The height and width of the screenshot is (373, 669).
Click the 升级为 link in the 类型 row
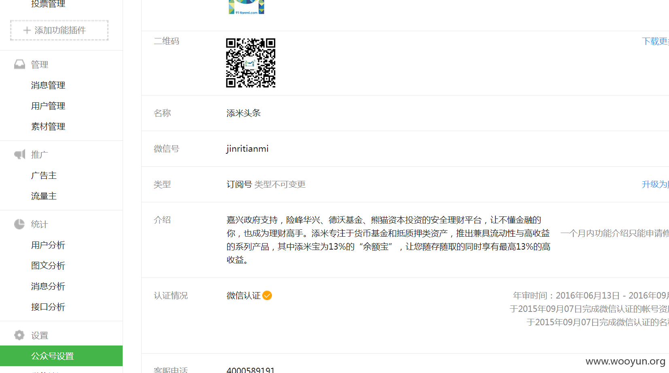(x=655, y=184)
